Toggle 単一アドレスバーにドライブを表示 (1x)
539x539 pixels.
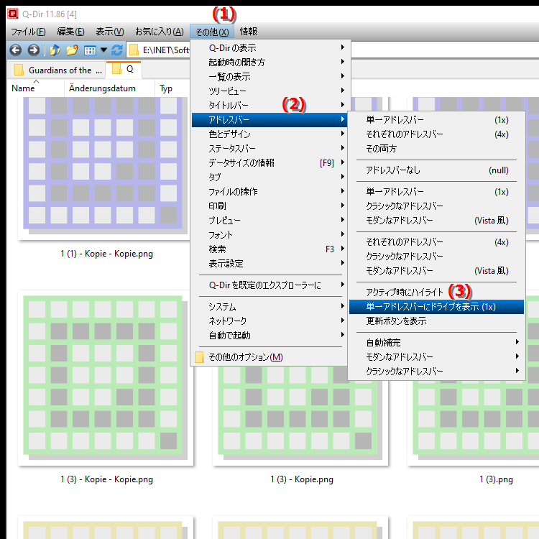tap(436, 307)
